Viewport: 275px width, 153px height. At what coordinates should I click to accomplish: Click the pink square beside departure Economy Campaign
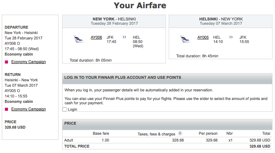point(6,62)
